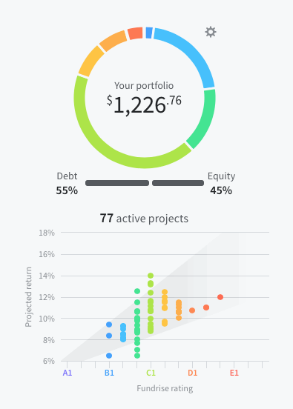This screenshot has width=293, height=409.
Task: Select the highest lime dot at 14%
Action: coord(151,276)
